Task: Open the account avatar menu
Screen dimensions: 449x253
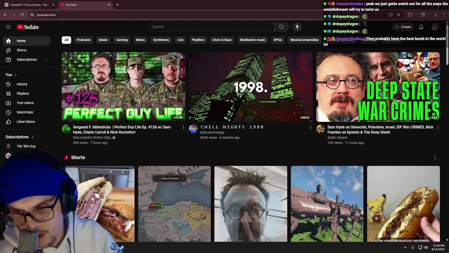Action: (435, 27)
